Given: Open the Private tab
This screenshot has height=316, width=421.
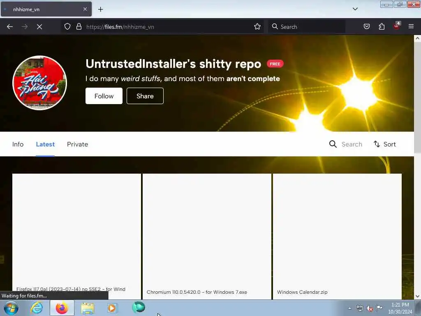Looking at the screenshot, I should [x=77, y=144].
